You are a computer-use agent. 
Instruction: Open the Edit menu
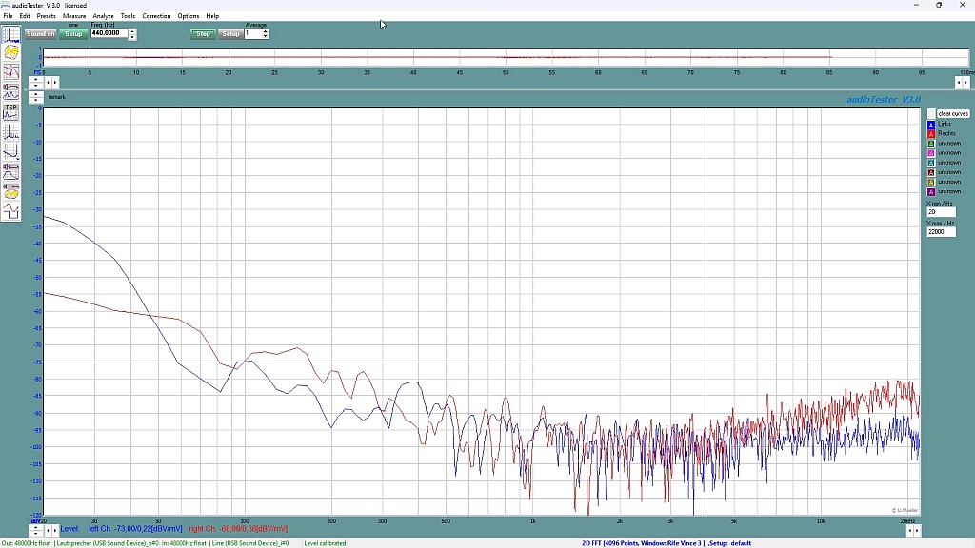(x=24, y=16)
